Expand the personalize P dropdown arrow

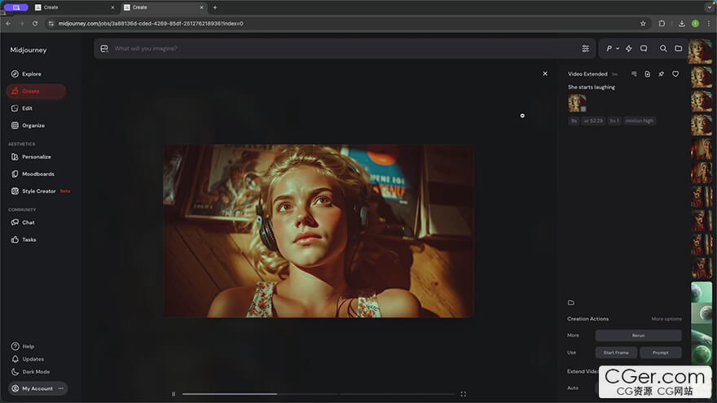tap(618, 49)
